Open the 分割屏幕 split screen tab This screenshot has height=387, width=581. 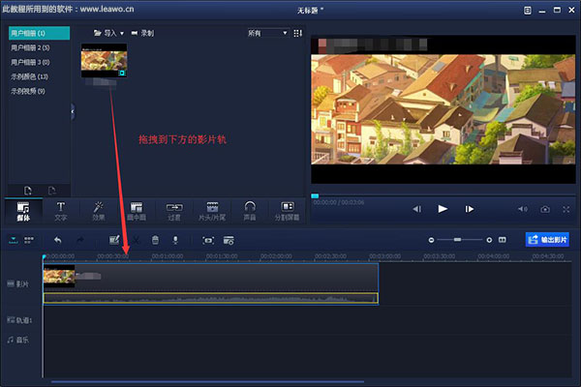click(288, 211)
